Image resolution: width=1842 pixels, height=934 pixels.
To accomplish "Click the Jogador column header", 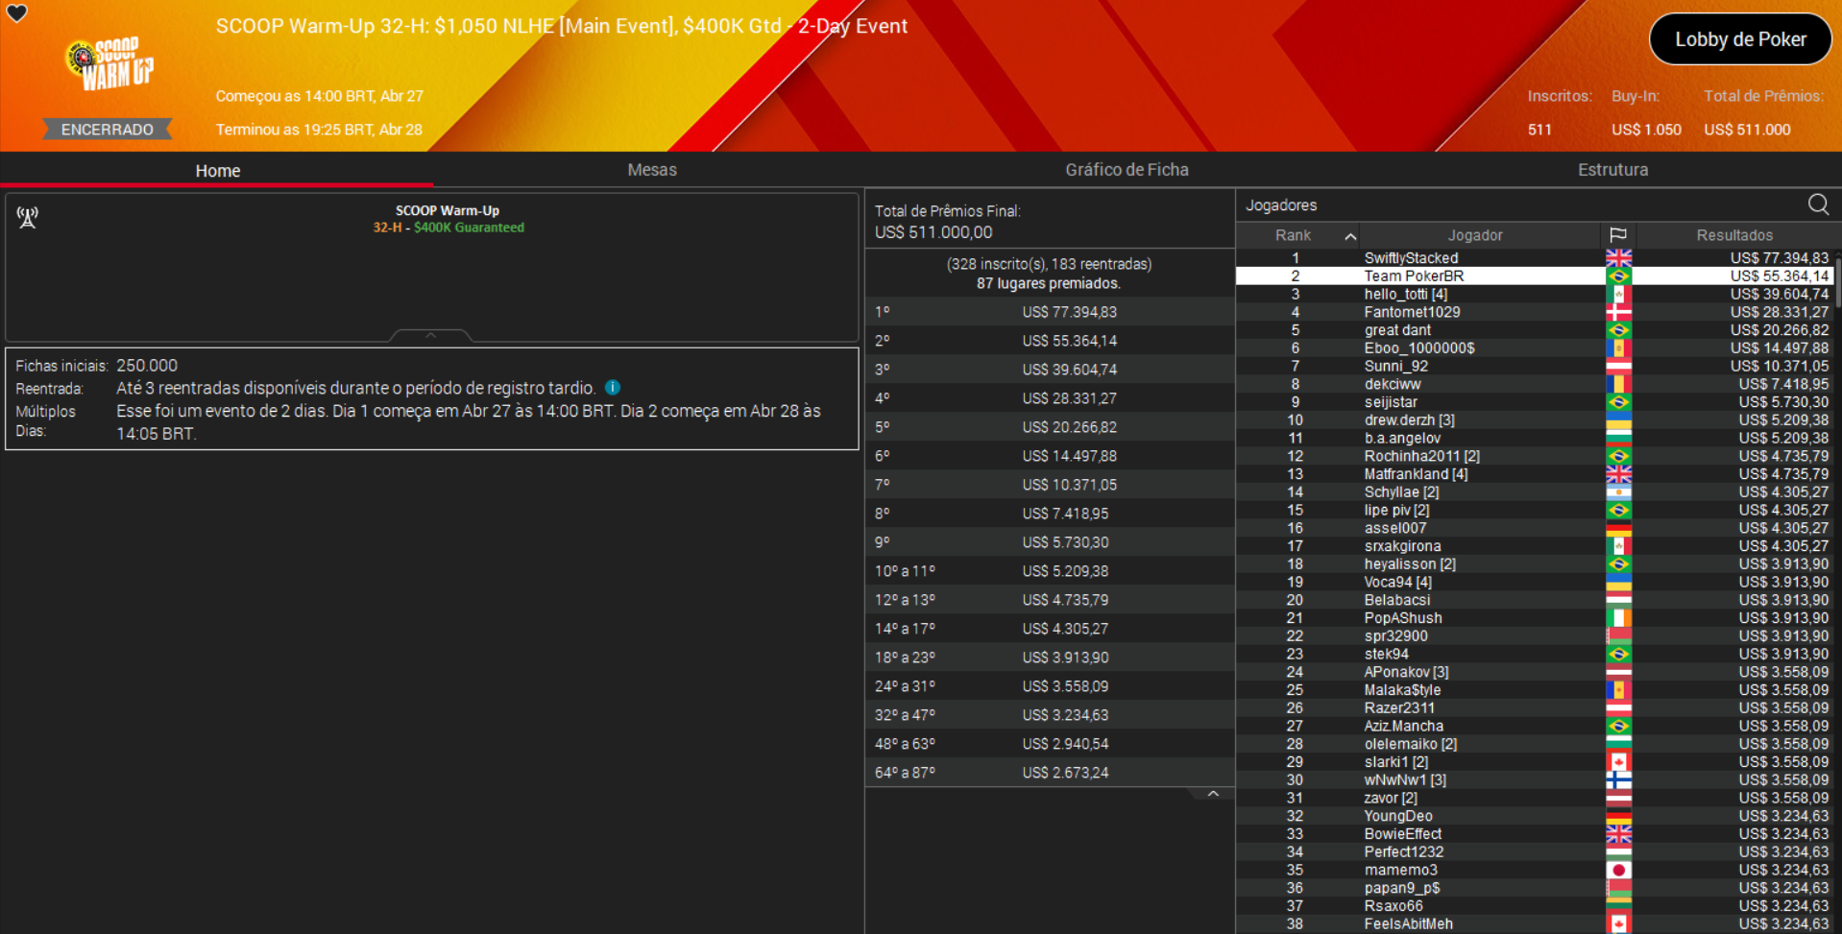I will tap(1475, 235).
